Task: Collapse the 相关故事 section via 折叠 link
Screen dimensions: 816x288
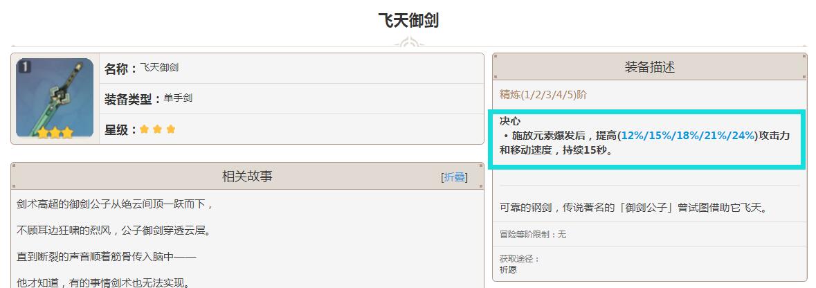Action: (x=454, y=177)
